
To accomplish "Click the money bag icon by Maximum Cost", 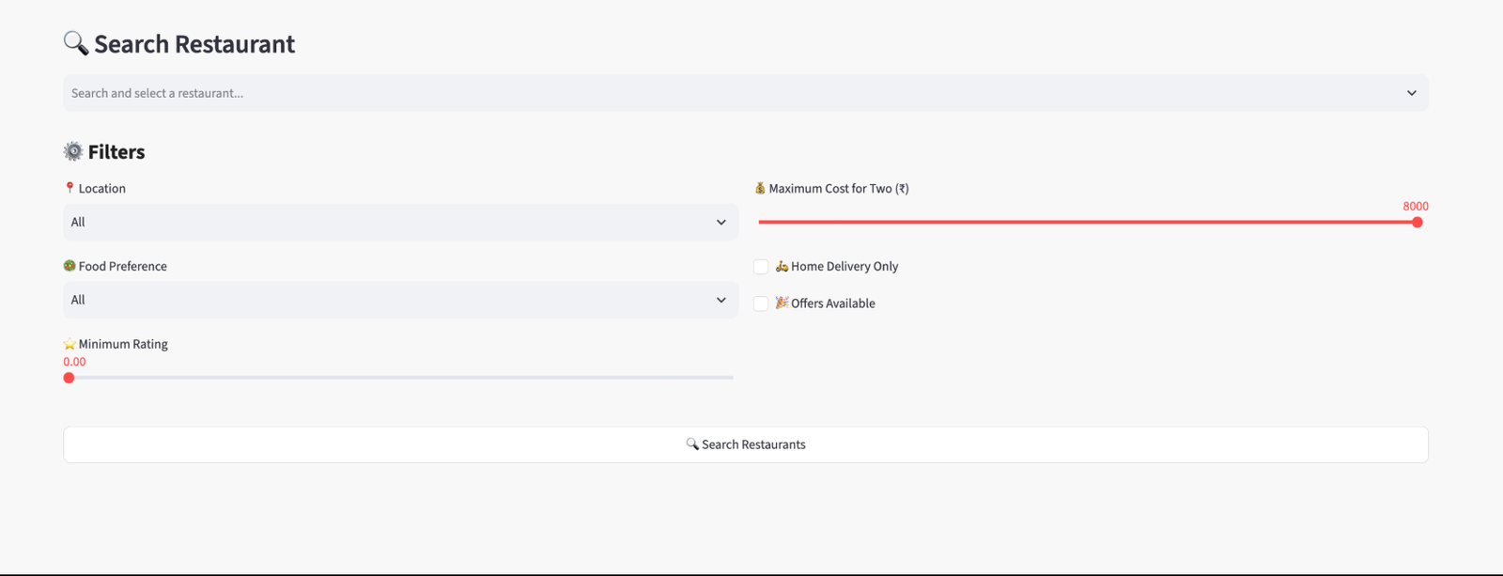I will [760, 188].
